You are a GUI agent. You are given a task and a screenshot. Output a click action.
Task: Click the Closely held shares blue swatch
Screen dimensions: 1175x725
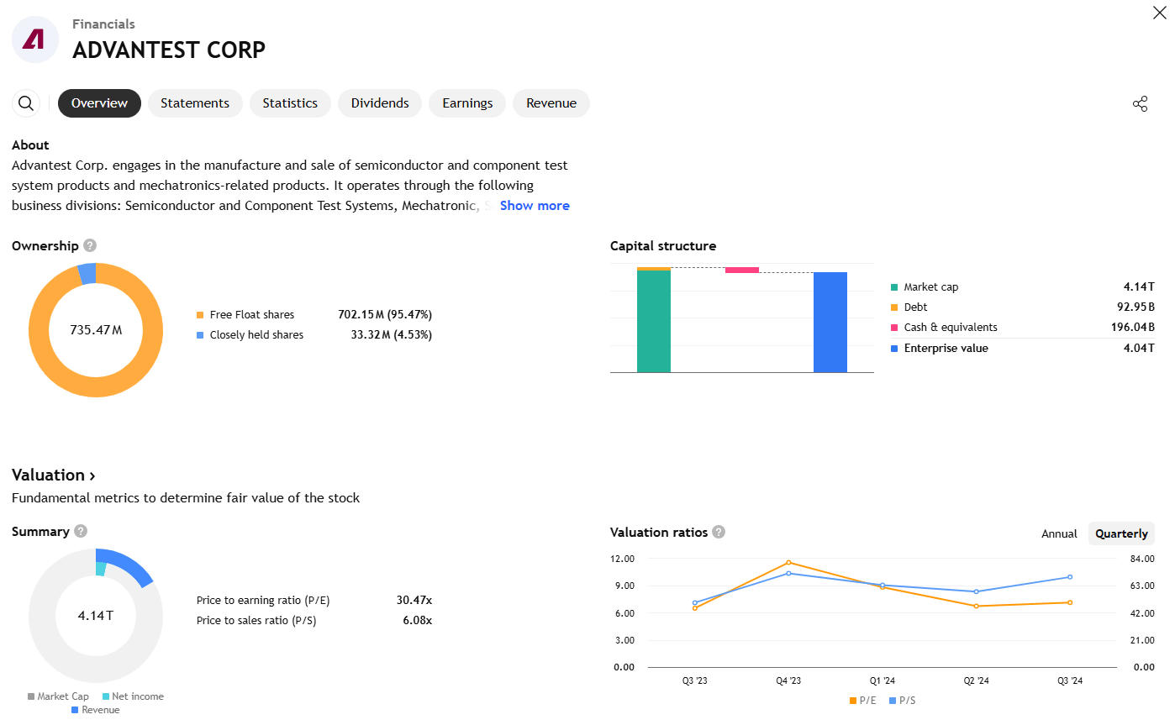click(x=200, y=335)
